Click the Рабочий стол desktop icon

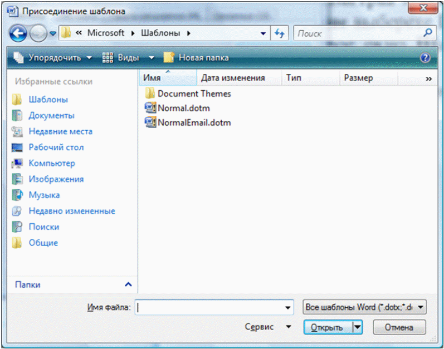click(17, 148)
